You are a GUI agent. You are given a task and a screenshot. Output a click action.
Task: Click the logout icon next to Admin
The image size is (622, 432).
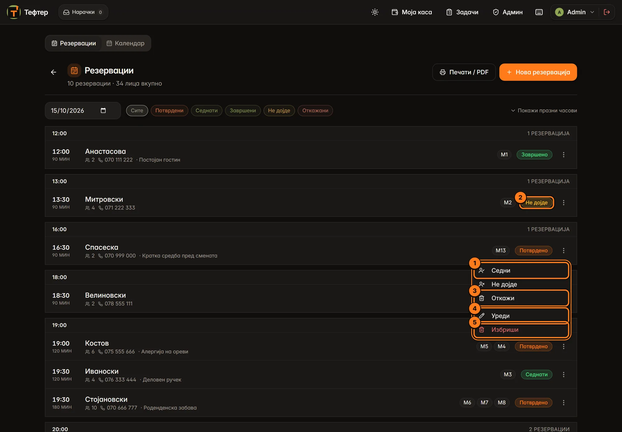[x=607, y=12]
